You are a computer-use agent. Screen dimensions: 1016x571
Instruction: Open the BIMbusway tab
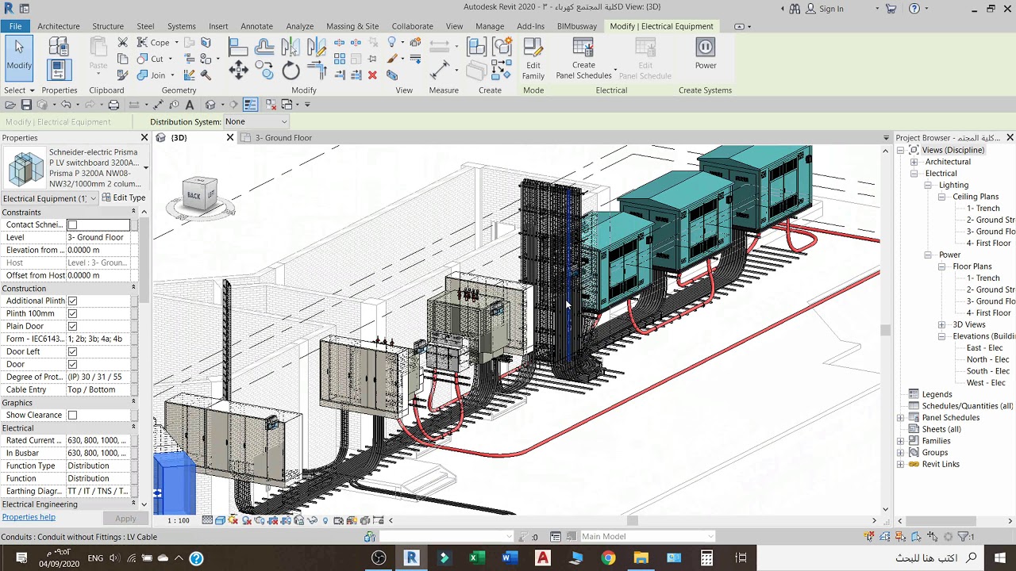click(577, 26)
